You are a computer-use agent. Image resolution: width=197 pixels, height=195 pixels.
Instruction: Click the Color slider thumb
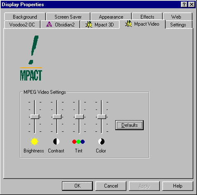click(x=102, y=117)
